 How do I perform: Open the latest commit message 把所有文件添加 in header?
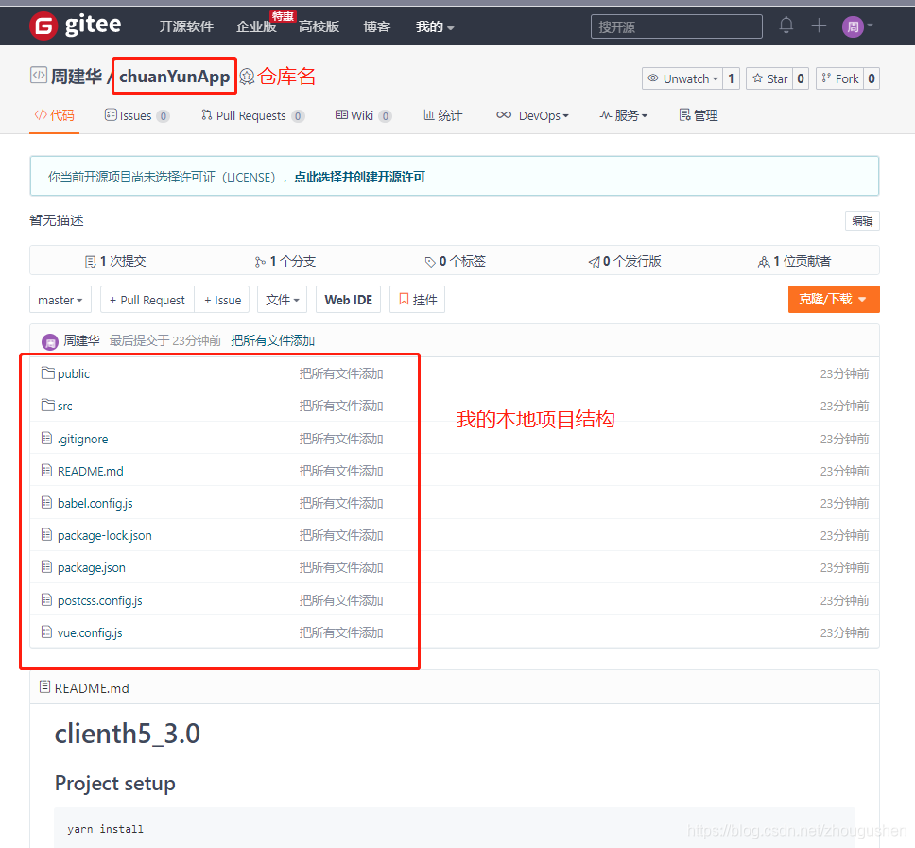pyautogui.click(x=272, y=341)
